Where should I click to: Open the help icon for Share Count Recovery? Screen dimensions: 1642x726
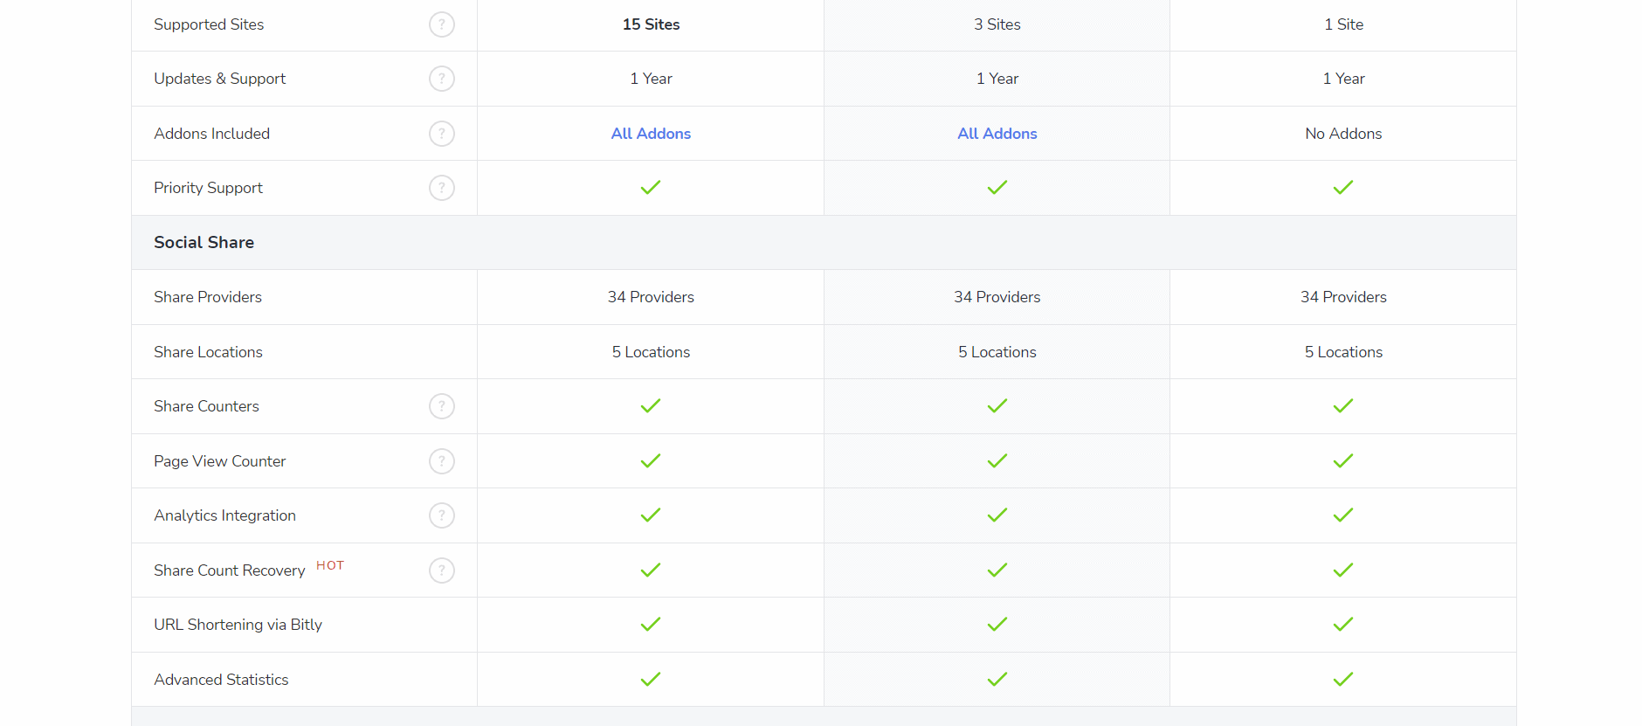point(442,570)
